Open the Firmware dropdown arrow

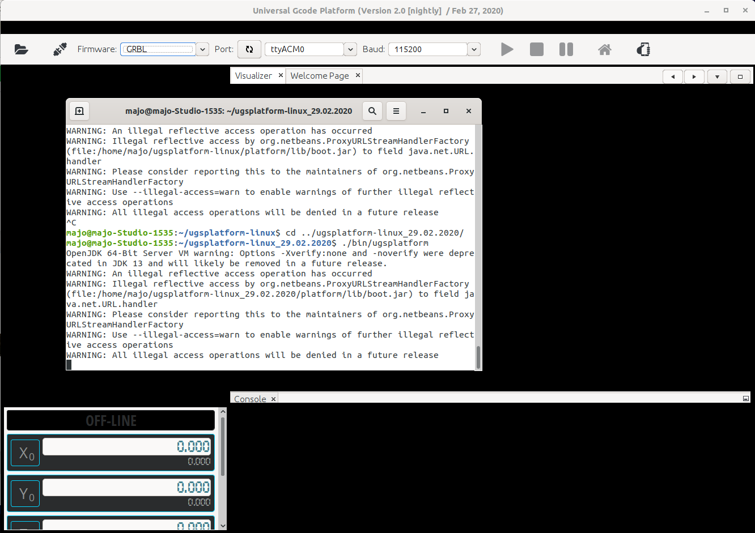203,49
